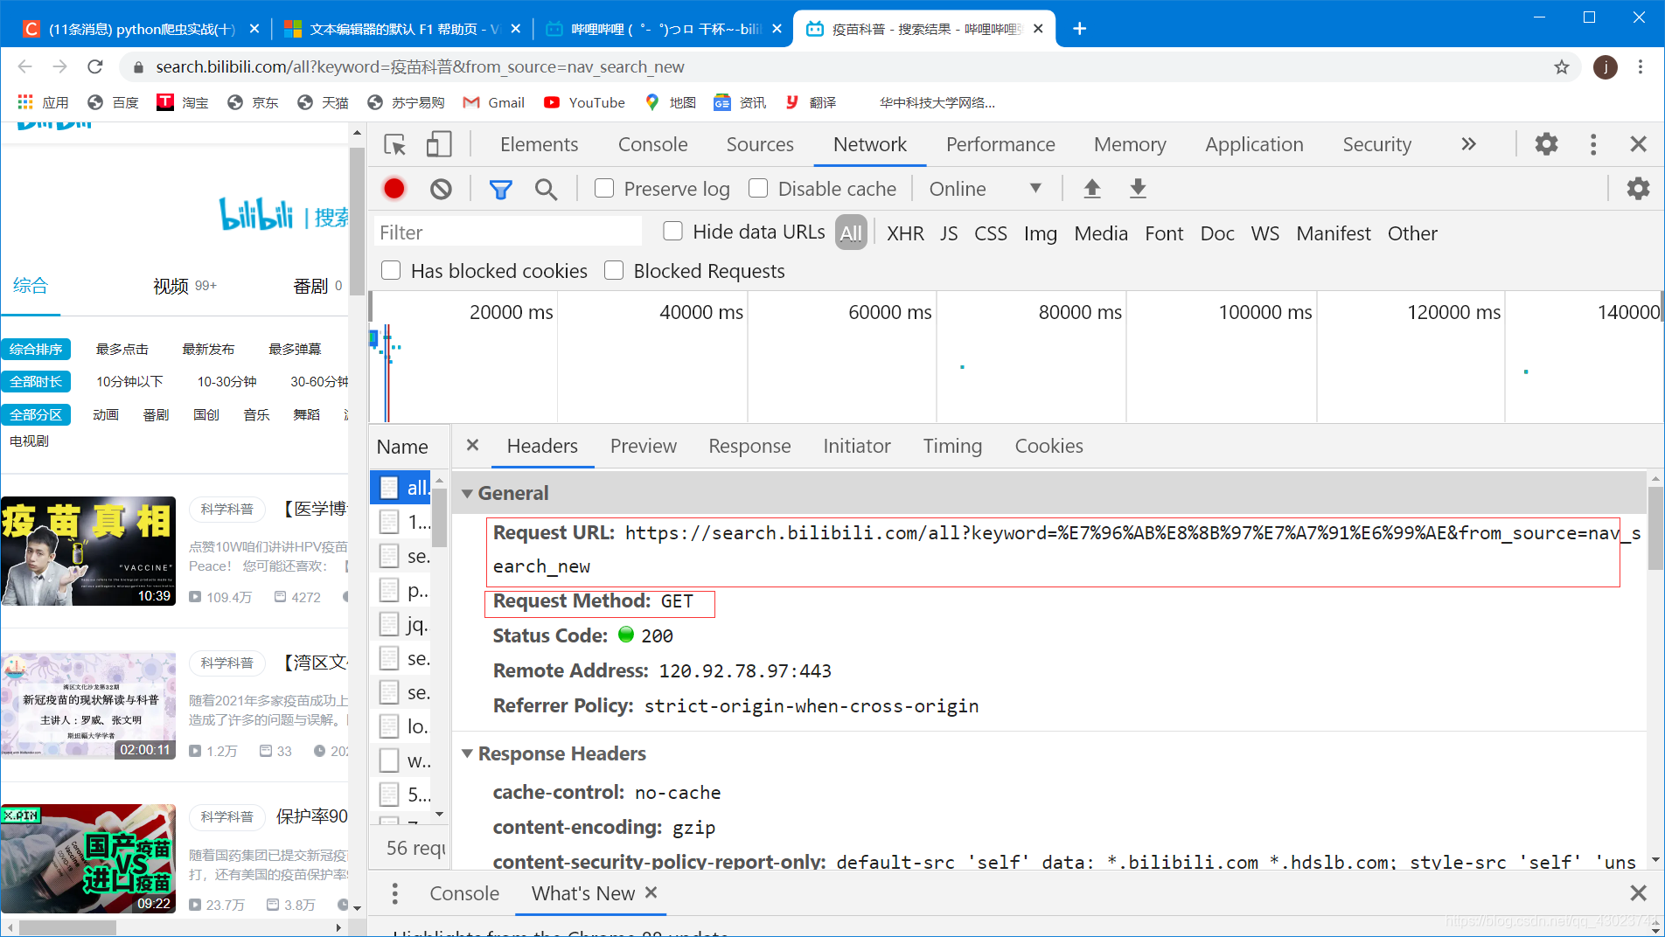Screen dimensions: 1665x937
Task: Close the DevTools panel
Action: [1639, 144]
